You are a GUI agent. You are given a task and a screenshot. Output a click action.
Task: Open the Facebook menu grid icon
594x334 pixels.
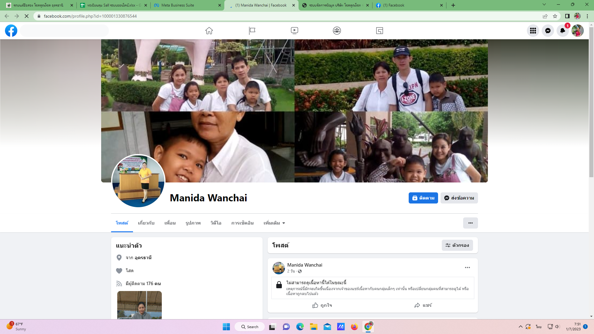coord(533,31)
